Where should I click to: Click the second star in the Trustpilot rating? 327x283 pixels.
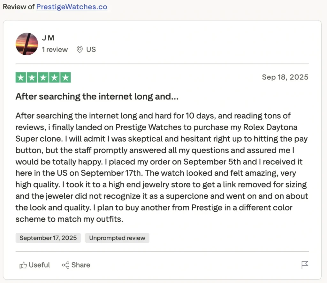pos(32,77)
